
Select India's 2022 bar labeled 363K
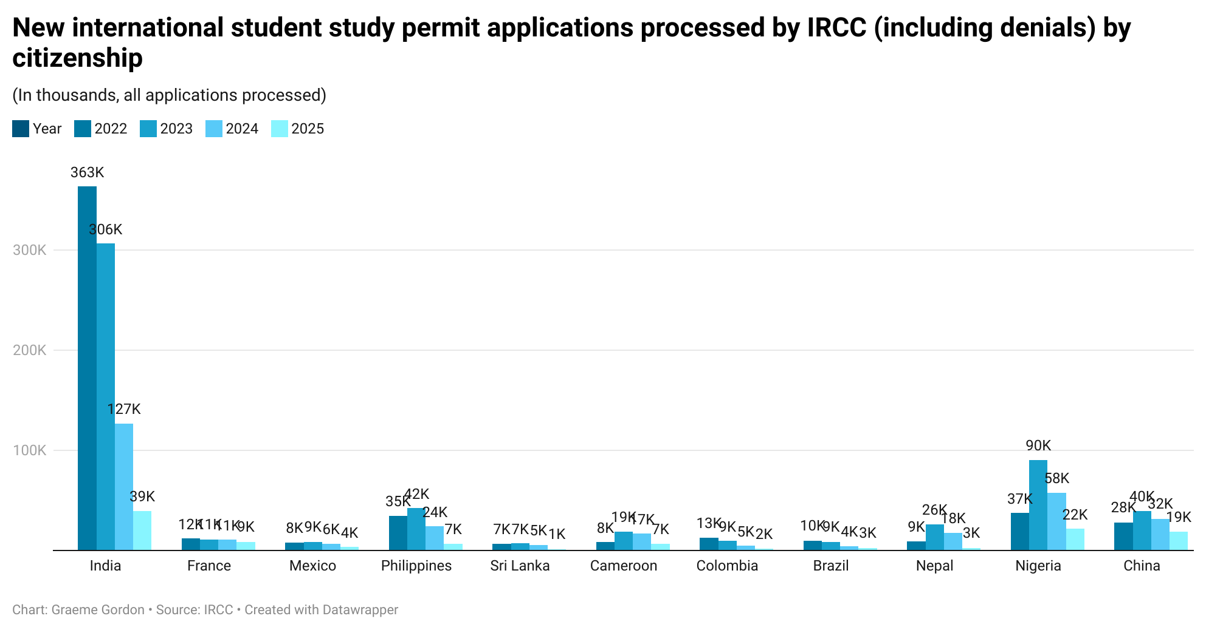click(x=87, y=368)
